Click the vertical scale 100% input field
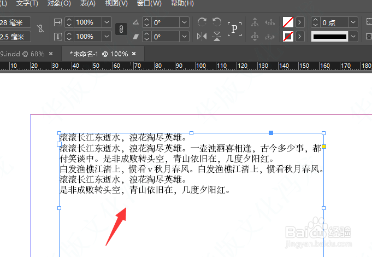Screen dimensions: 372x257 (x=88, y=37)
